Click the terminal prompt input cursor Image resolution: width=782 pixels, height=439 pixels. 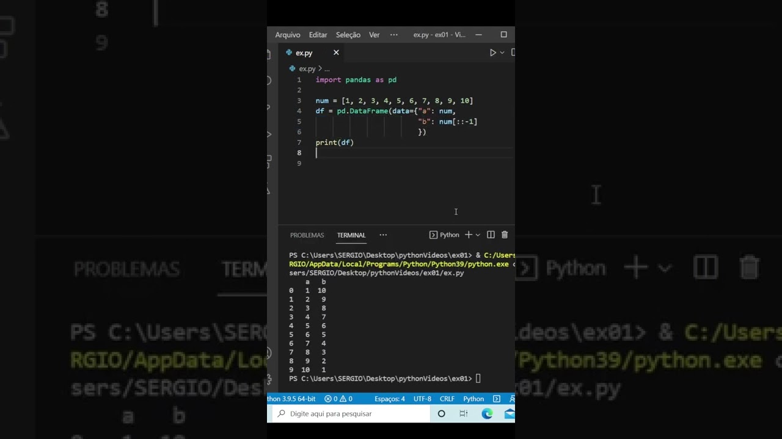click(478, 379)
